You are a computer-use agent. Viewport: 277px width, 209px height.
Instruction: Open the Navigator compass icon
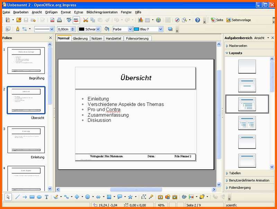[x=177, y=20]
